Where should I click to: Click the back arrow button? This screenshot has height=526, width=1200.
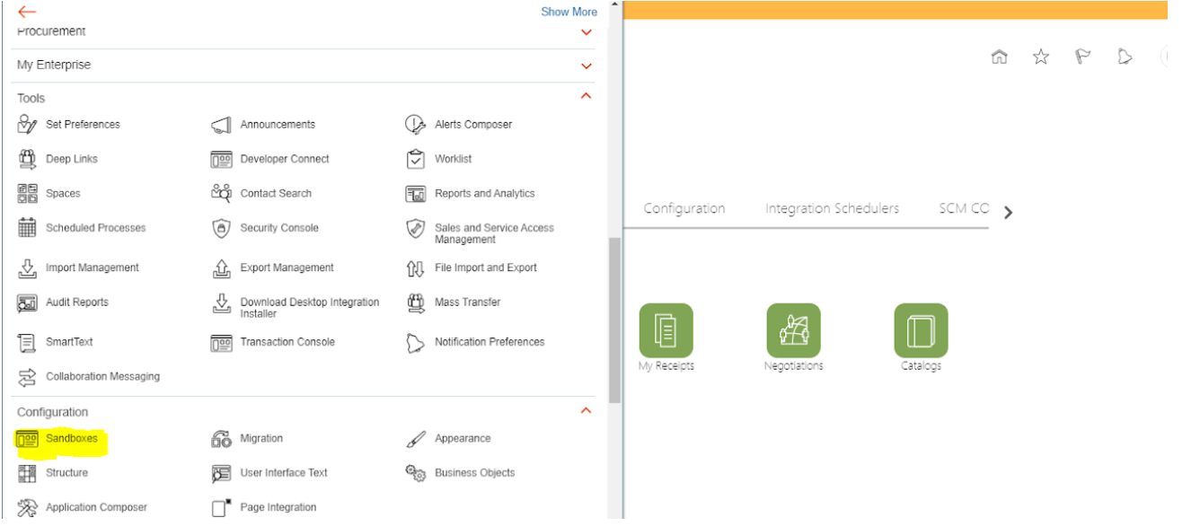coord(27,12)
